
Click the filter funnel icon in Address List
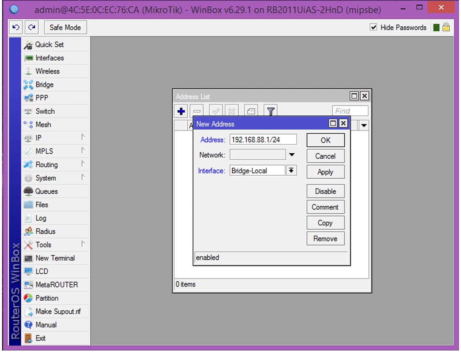[271, 111]
